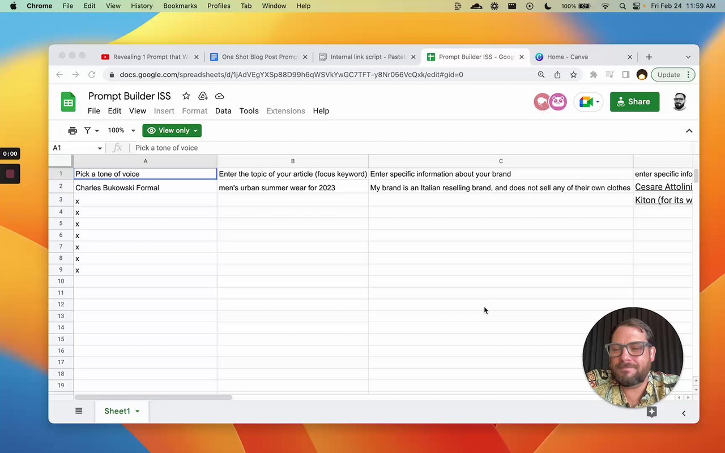Open macOS Spotlight search
The height and width of the screenshot is (453, 725).
tap(622, 6)
